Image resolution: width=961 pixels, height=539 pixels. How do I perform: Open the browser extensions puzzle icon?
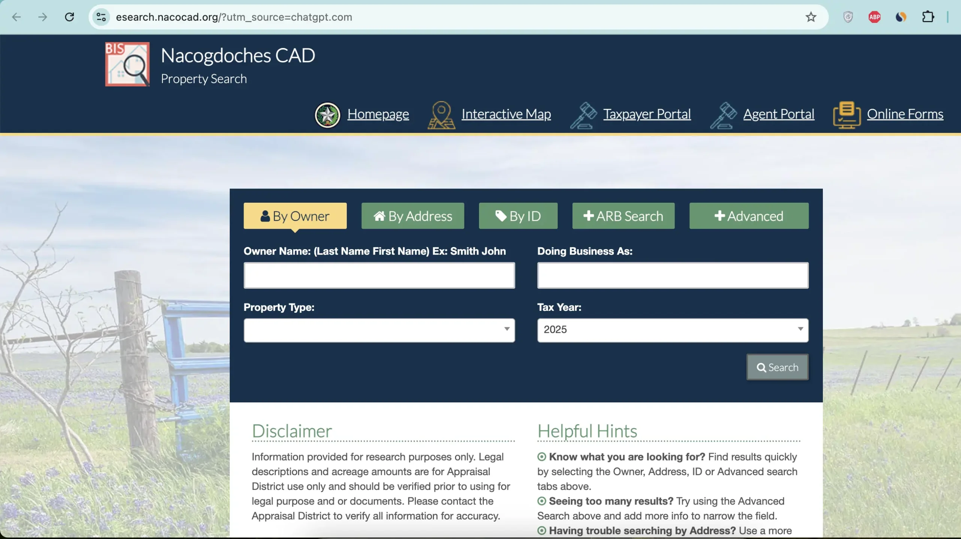click(x=928, y=17)
